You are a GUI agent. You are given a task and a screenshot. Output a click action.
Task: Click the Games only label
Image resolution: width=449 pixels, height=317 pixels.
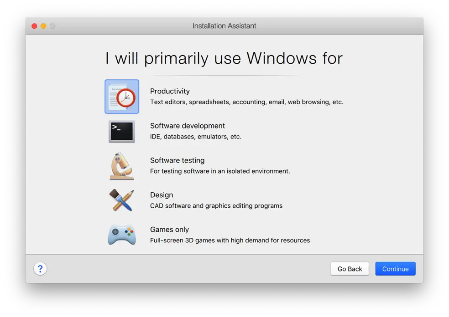click(x=169, y=230)
